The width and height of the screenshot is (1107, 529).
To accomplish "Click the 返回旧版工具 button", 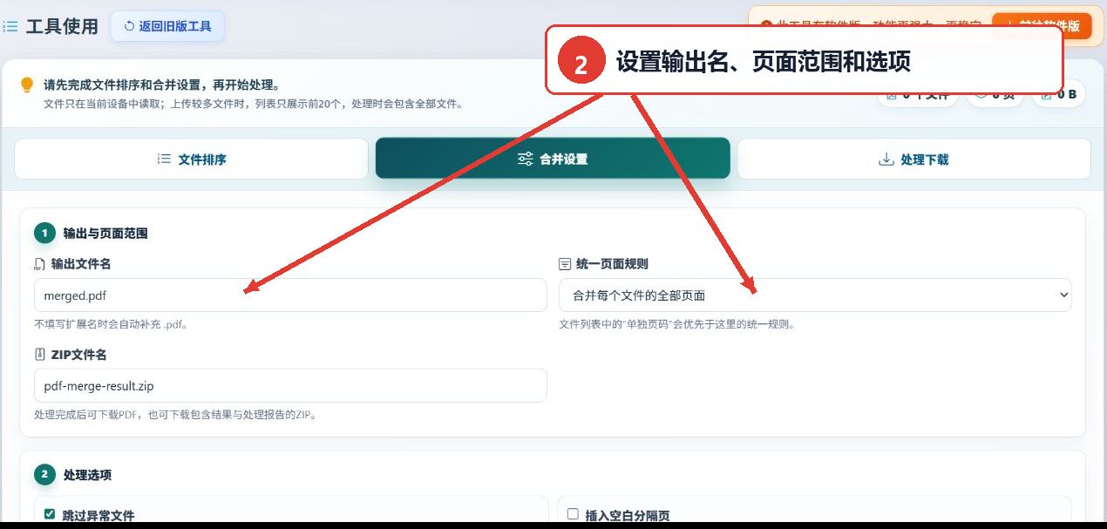I will [x=167, y=26].
